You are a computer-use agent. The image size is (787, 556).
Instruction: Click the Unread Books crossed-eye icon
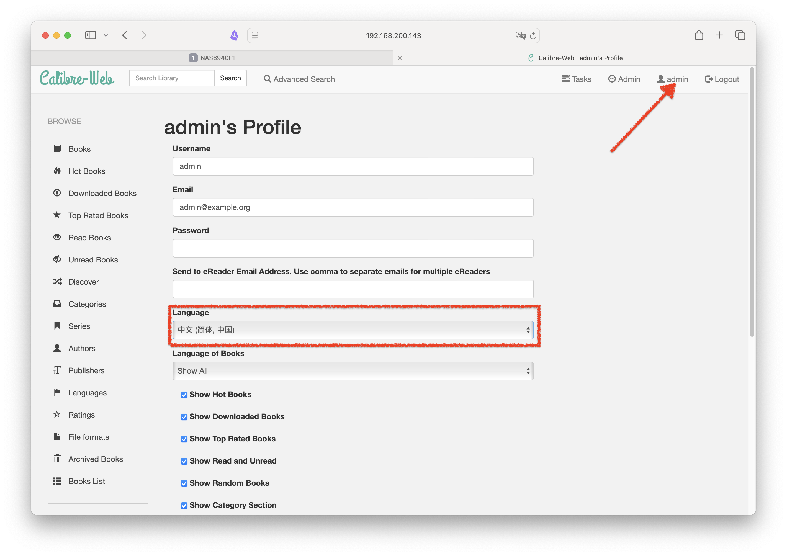(x=57, y=259)
